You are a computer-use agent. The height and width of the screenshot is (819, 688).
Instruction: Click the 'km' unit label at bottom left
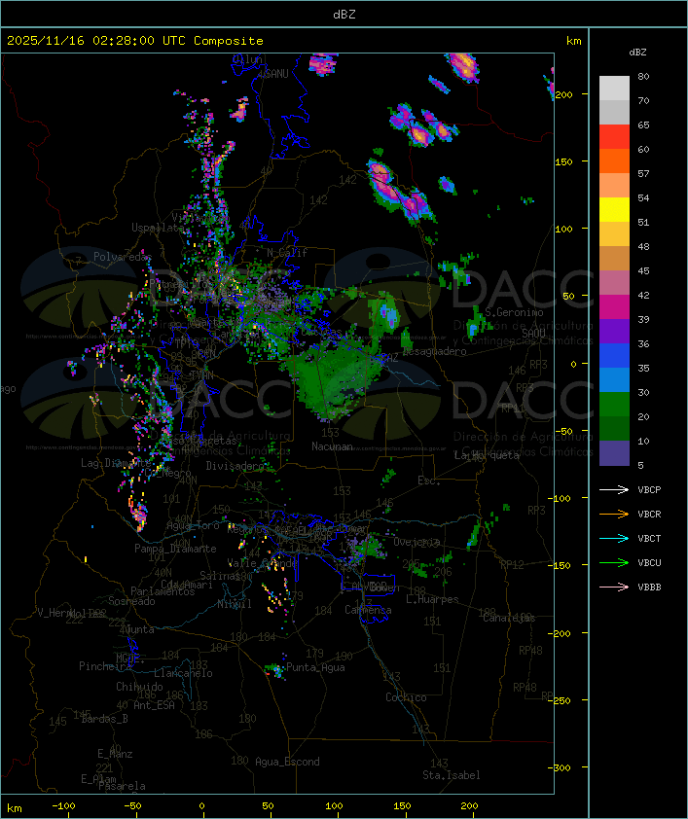point(15,808)
